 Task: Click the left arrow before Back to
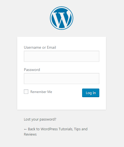25,129
